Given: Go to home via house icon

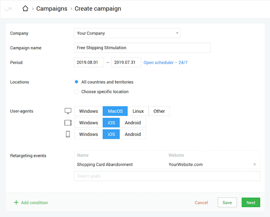Looking at the screenshot, I should coord(25,8).
